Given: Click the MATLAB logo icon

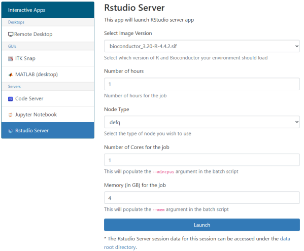Looking at the screenshot, I should [x=11, y=75].
